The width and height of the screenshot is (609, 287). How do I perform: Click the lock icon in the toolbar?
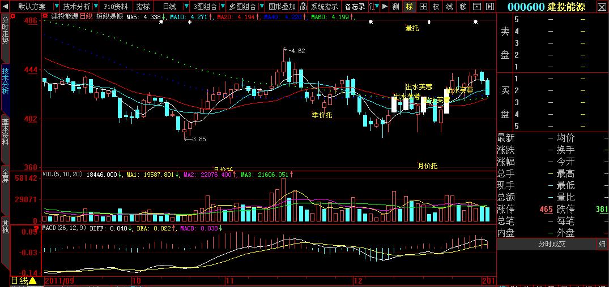point(304,7)
